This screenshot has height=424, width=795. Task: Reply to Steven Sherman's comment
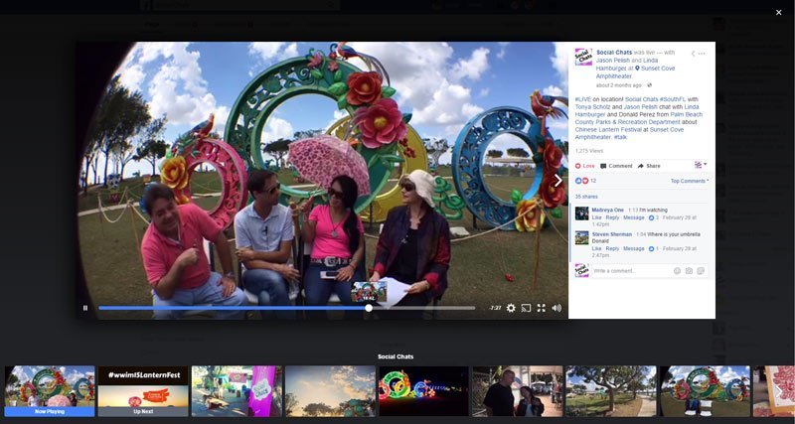point(612,248)
